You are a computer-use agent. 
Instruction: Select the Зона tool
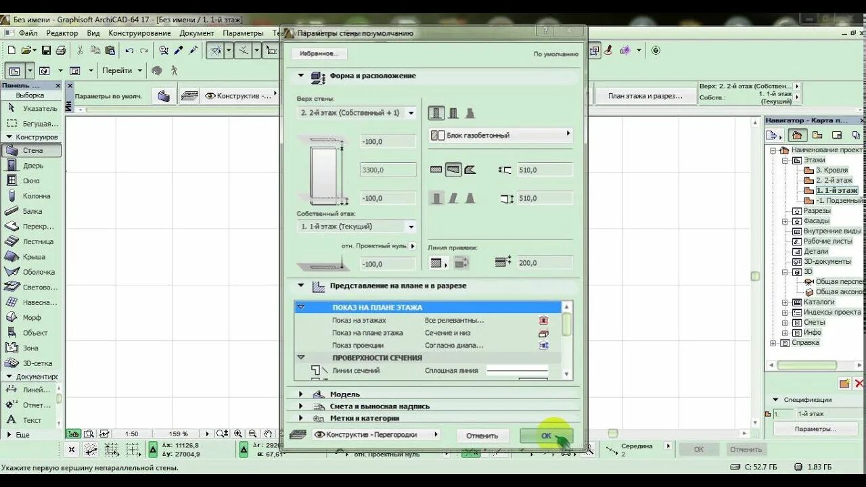point(31,348)
